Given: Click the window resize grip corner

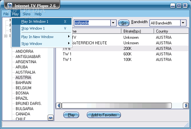Looking at the screenshot, I should coord(186,125).
